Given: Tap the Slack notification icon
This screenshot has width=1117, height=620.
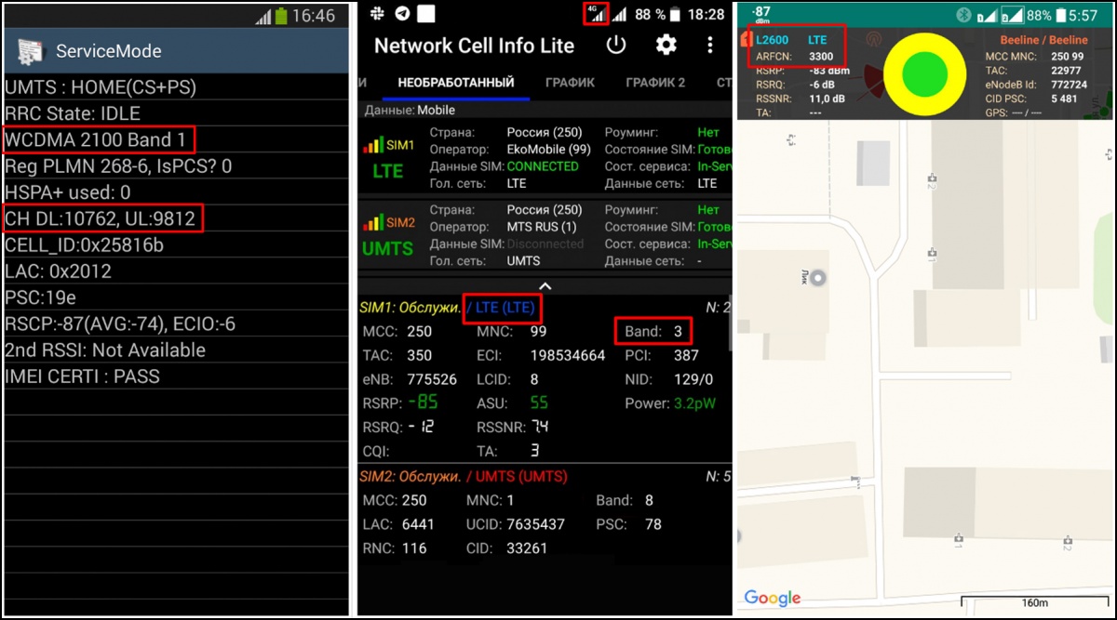Looking at the screenshot, I should (x=377, y=14).
